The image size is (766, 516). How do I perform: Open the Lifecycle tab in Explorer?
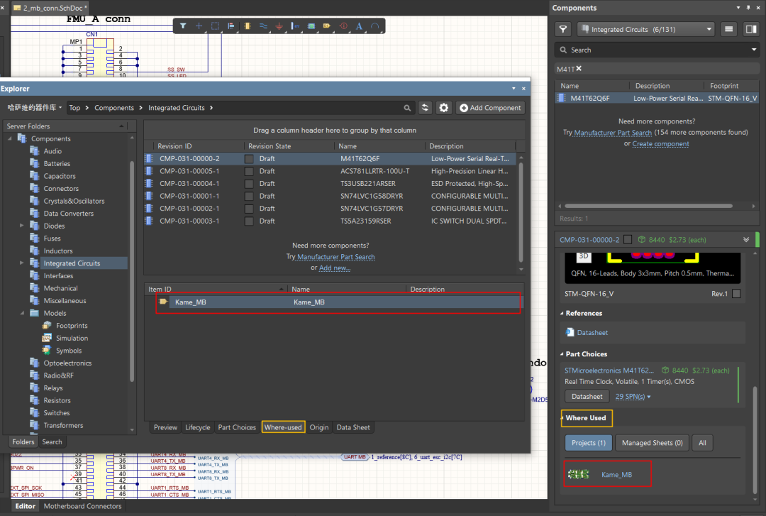[x=197, y=427]
